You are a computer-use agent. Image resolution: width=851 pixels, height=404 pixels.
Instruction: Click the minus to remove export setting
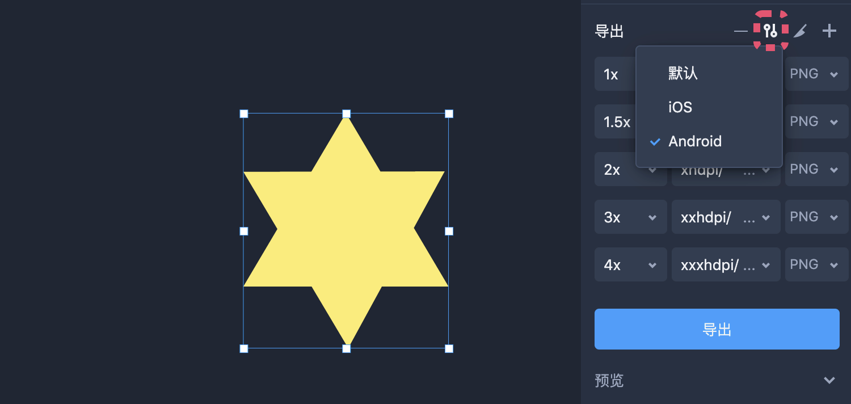click(x=740, y=31)
